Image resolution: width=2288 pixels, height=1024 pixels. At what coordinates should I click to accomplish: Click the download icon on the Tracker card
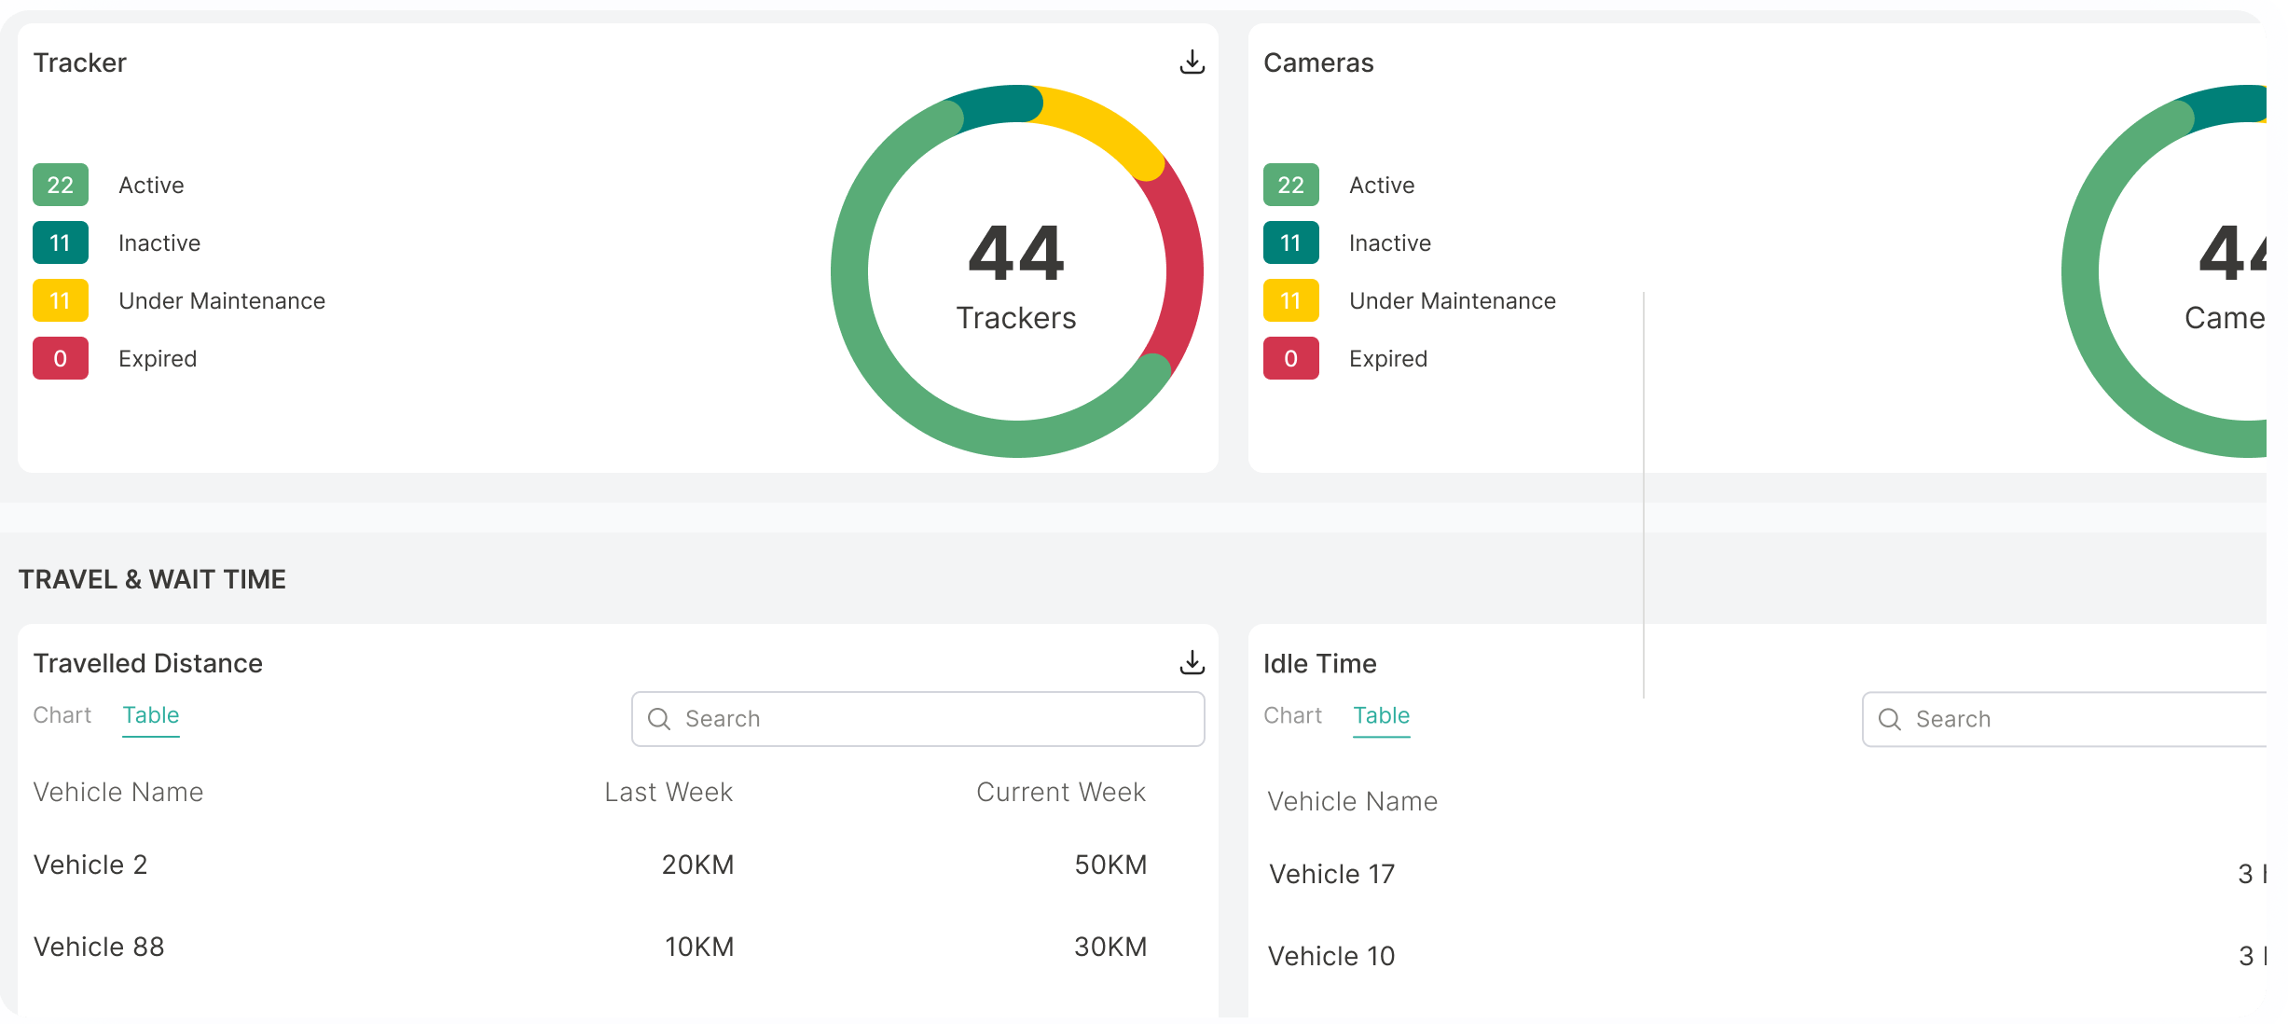pos(1192,62)
